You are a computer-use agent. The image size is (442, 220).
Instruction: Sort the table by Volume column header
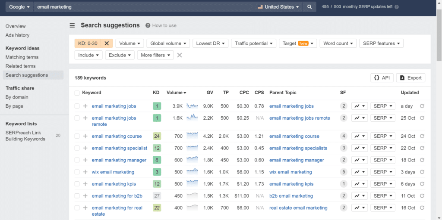pyautogui.click(x=176, y=93)
